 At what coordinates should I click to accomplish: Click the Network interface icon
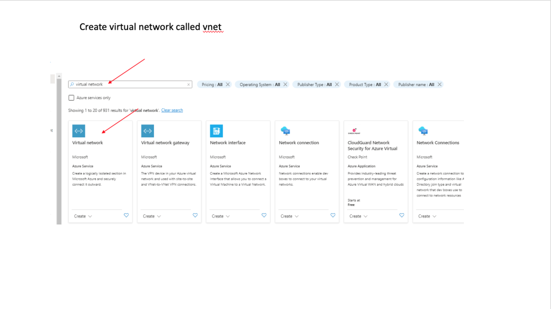pyautogui.click(x=216, y=131)
